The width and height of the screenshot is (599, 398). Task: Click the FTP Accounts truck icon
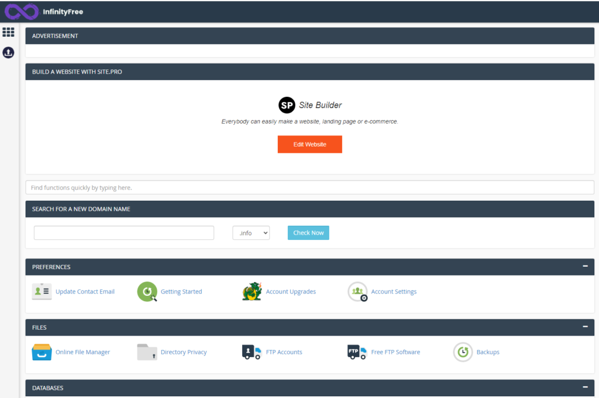pos(252,352)
